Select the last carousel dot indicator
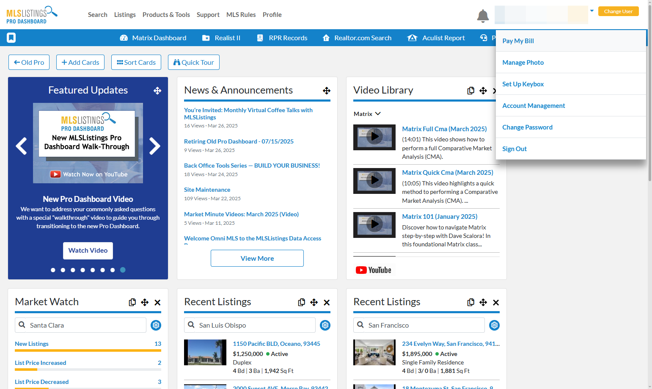The width and height of the screenshot is (652, 389). coord(123,270)
